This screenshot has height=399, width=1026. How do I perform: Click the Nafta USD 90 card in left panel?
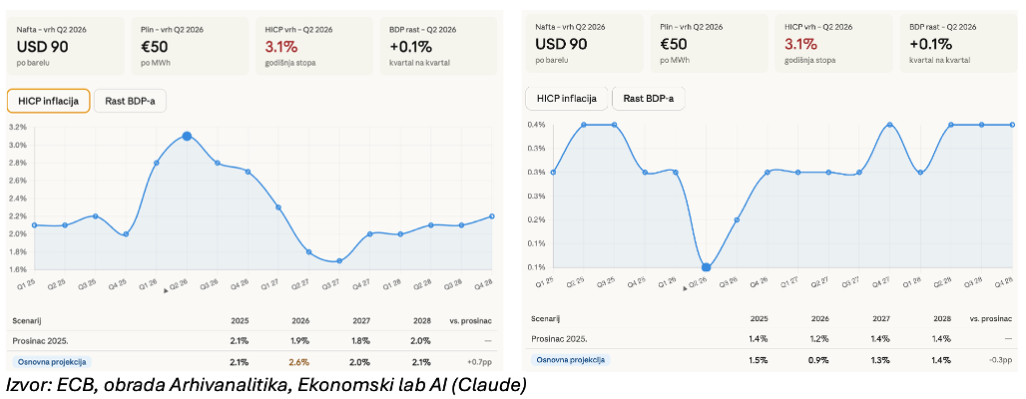point(67,46)
